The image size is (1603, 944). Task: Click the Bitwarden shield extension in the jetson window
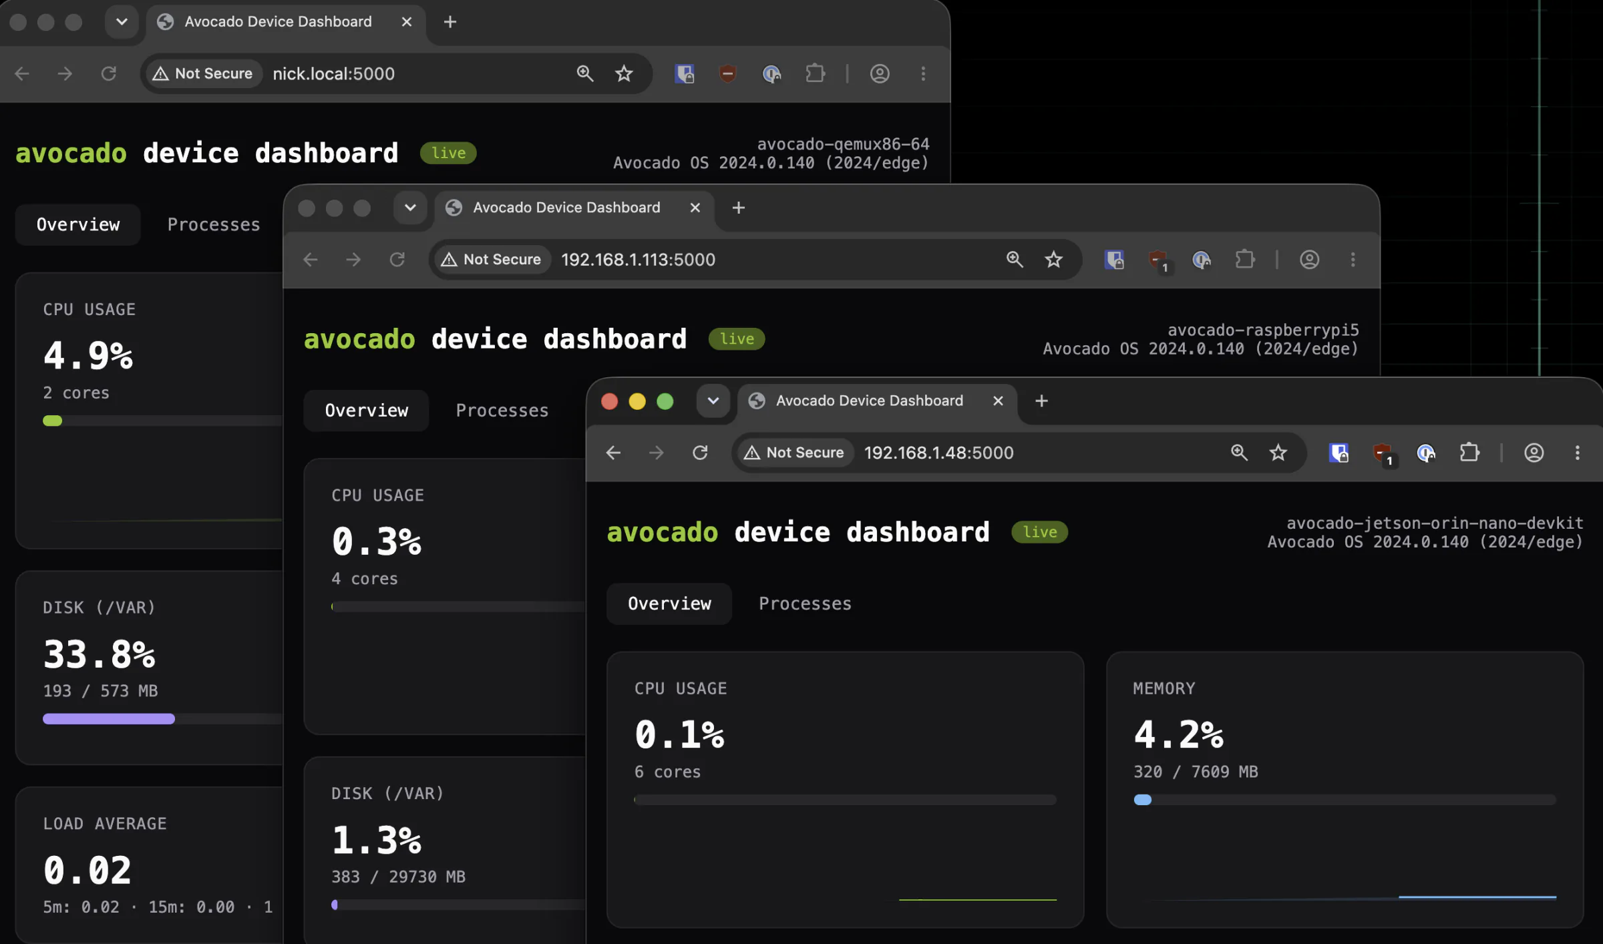click(1339, 453)
